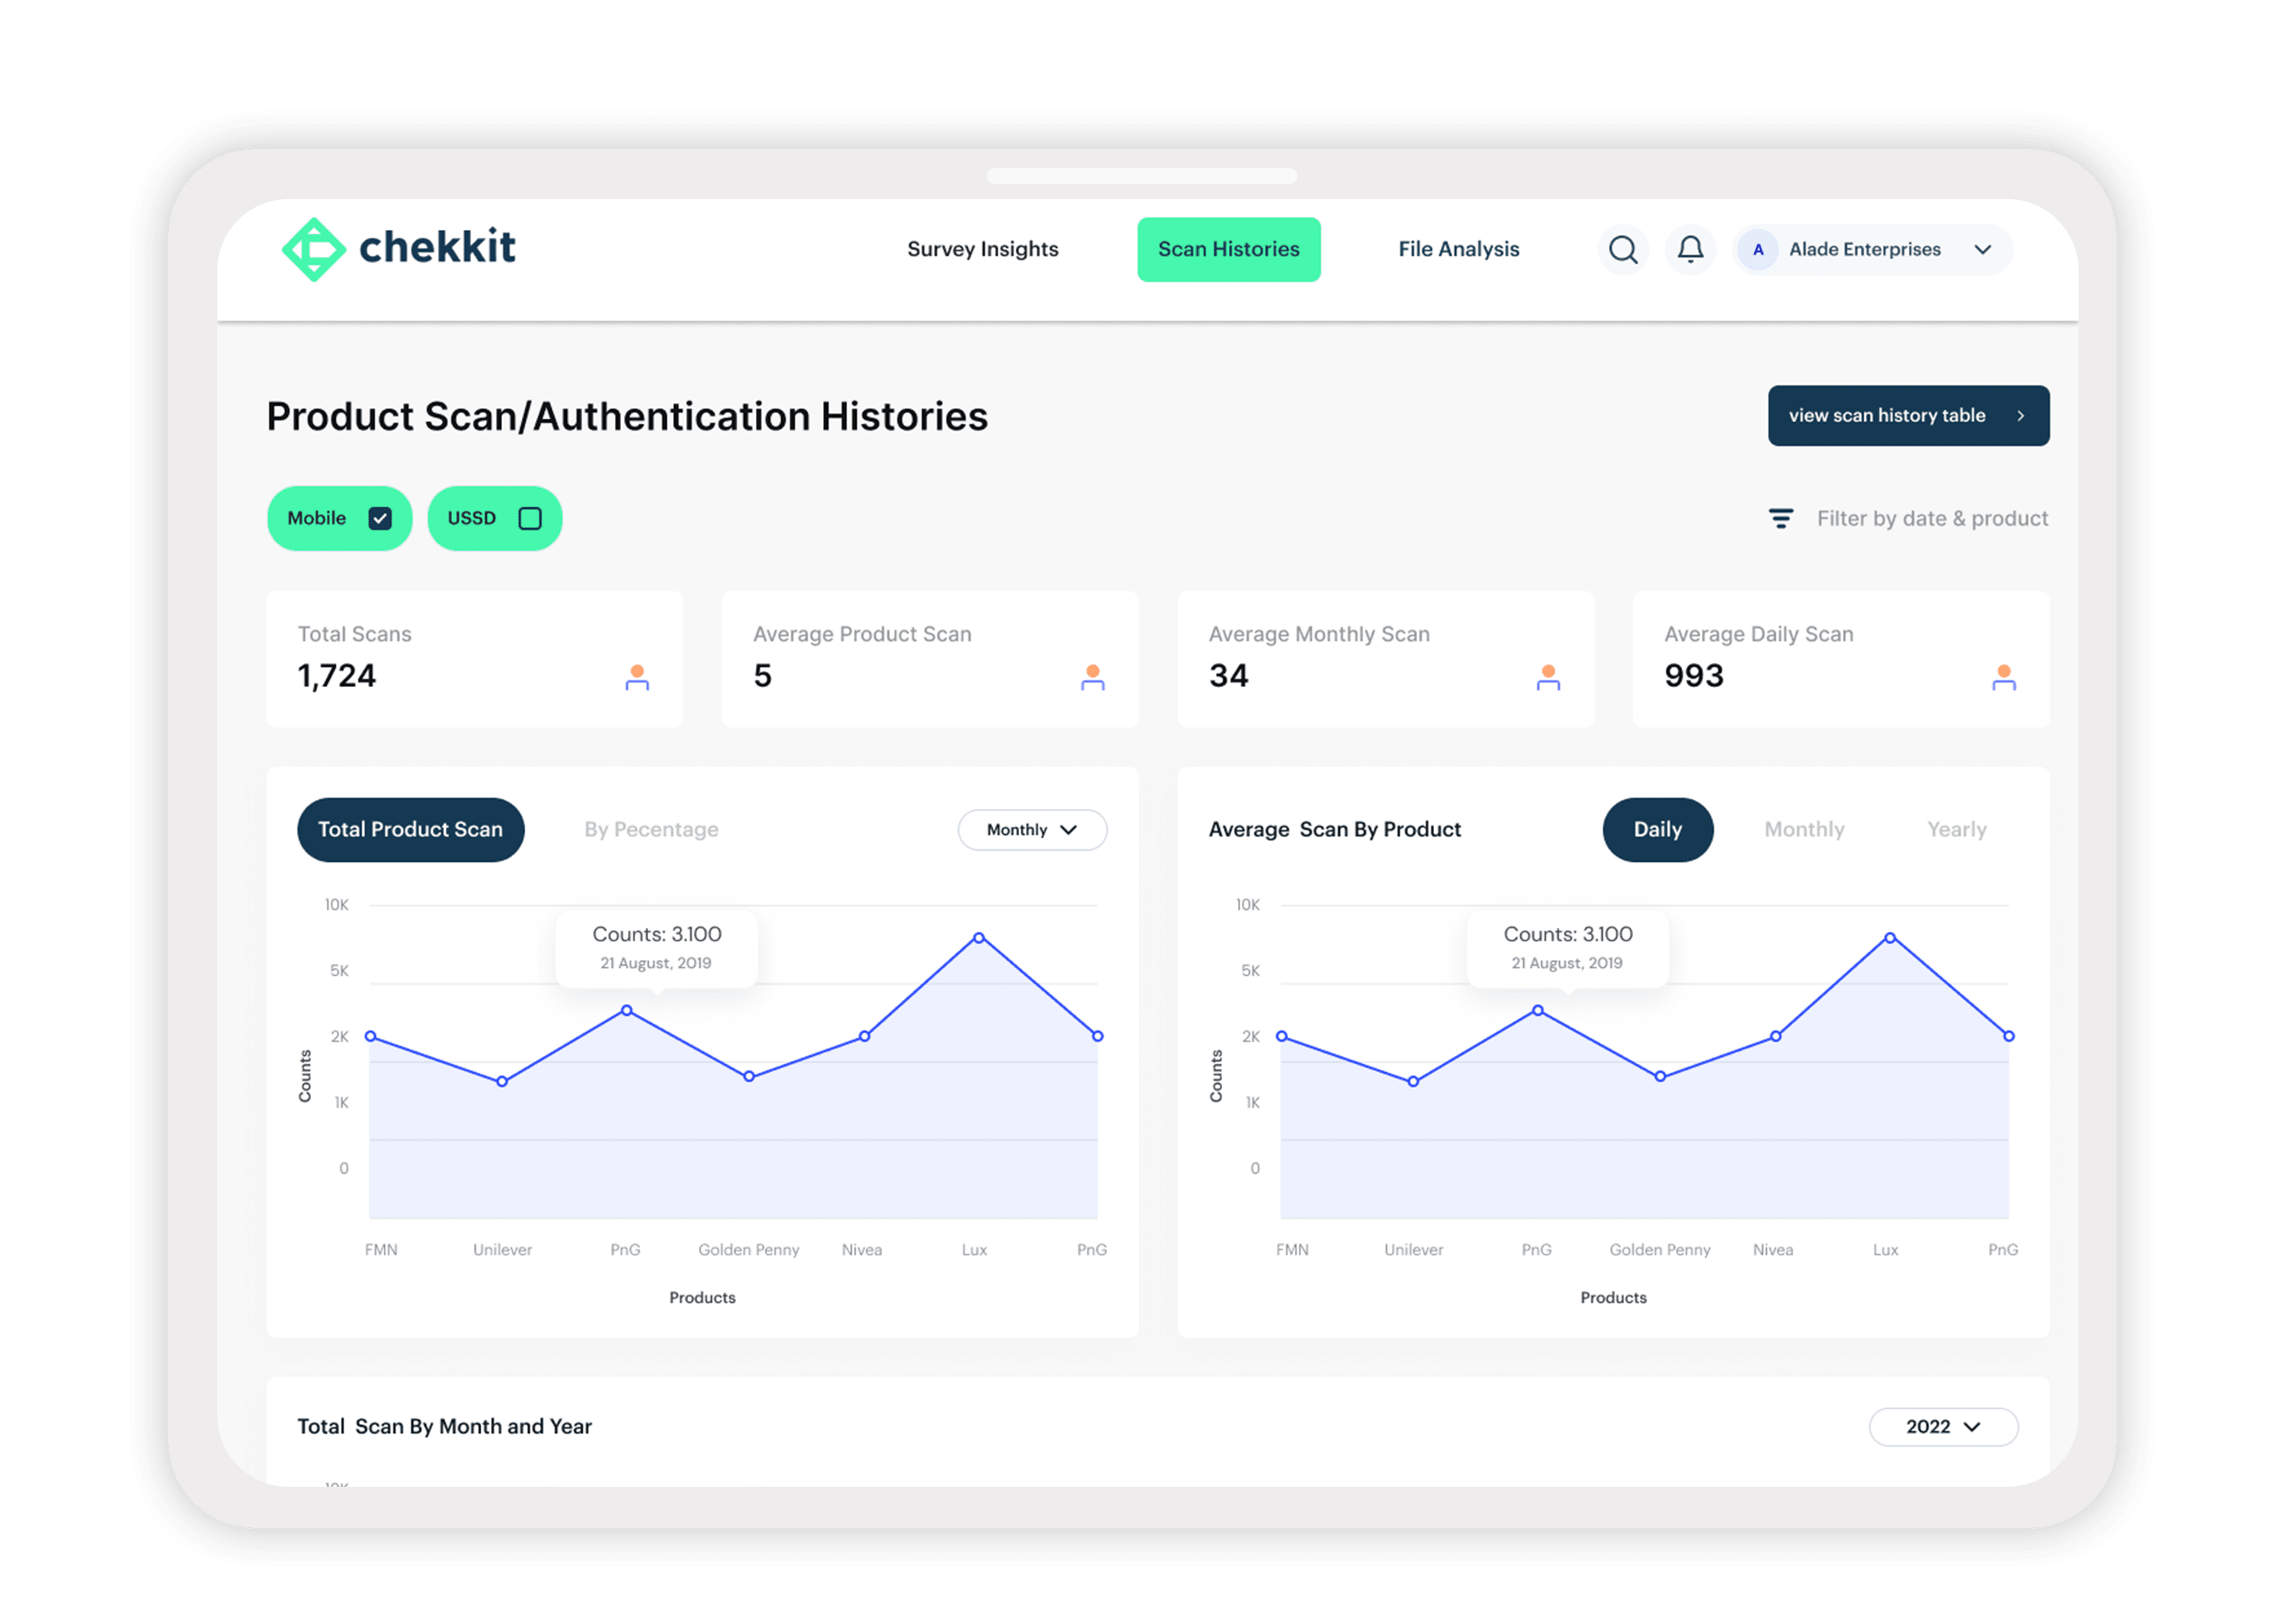
Task: Click person icon in Average Monthly Scan card
Action: [1547, 677]
